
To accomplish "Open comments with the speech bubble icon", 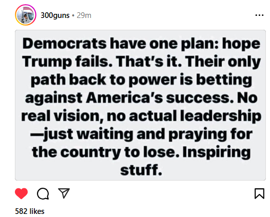I will (43, 193).
